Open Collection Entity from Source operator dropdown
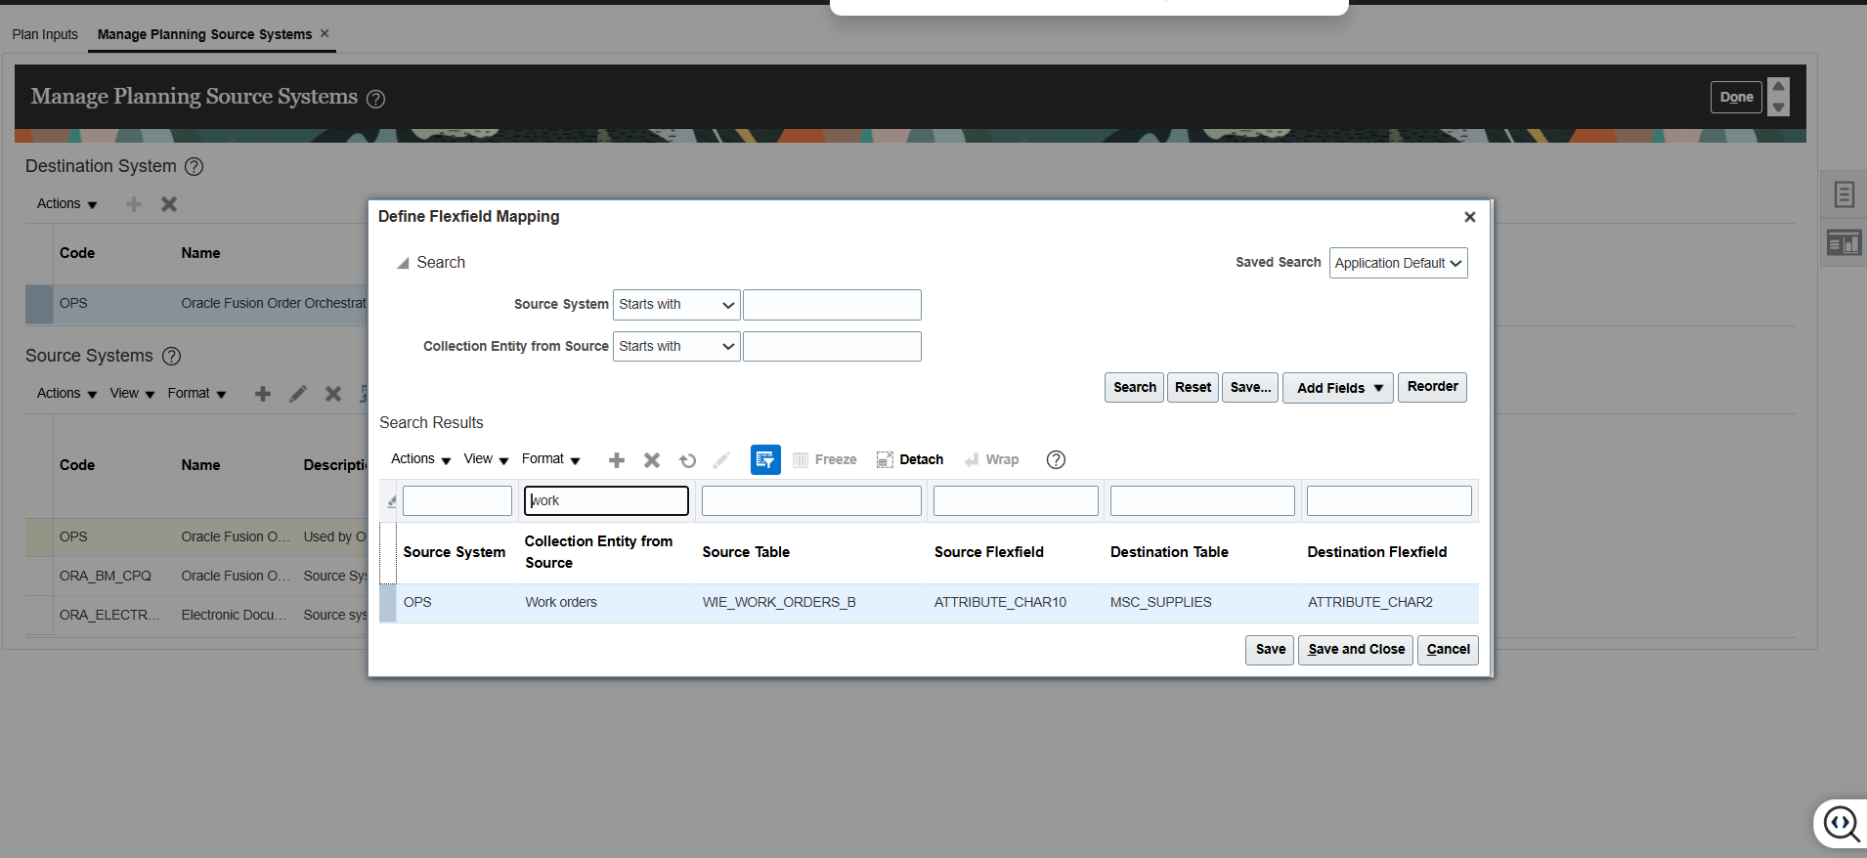Screen dimensions: 1867x858 point(676,347)
